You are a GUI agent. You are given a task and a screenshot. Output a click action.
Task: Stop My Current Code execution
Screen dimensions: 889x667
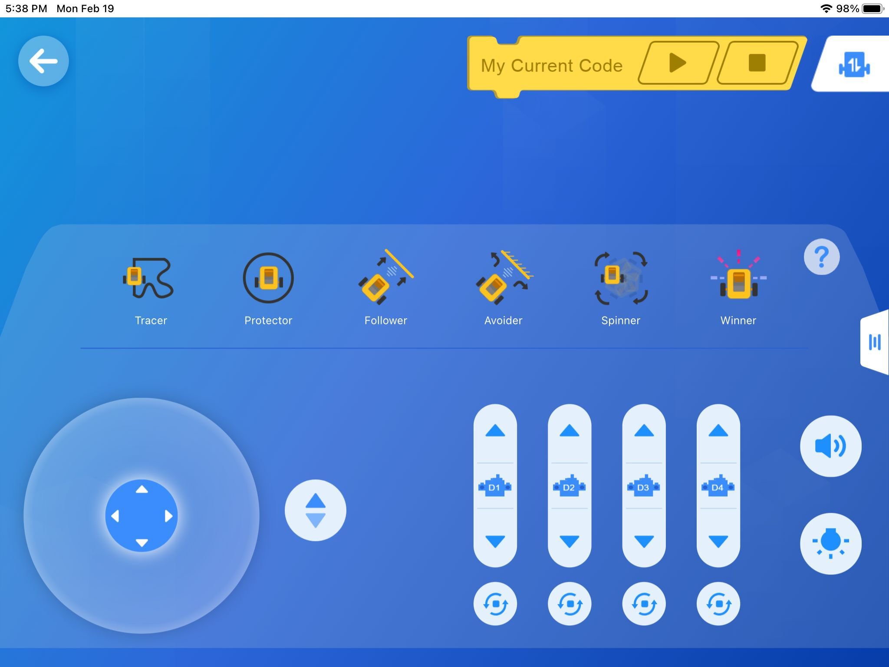pyautogui.click(x=757, y=63)
